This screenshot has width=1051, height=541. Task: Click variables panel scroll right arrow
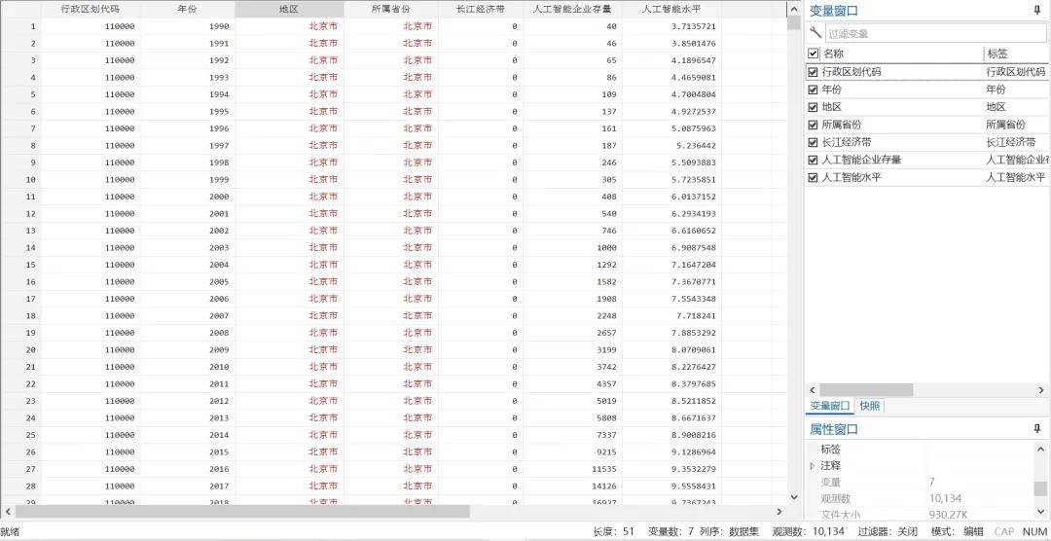(x=1041, y=390)
